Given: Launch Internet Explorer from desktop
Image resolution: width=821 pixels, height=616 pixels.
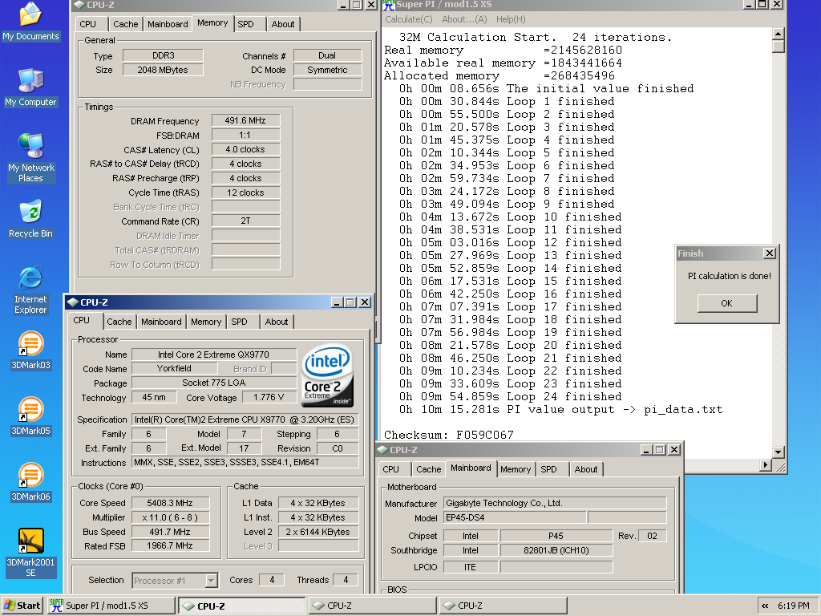Looking at the screenshot, I should [x=30, y=290].
